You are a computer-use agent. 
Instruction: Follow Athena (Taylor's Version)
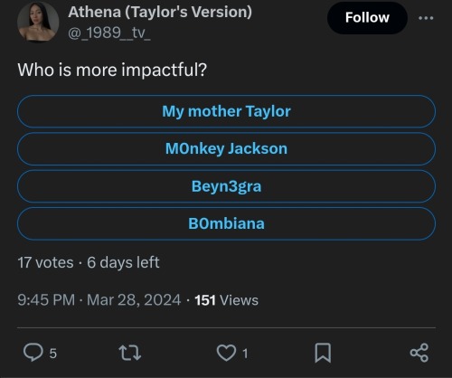point(367,18)
